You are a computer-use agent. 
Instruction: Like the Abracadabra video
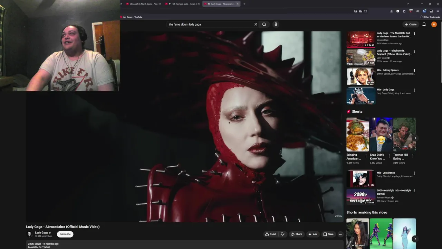tap(270, 234)
